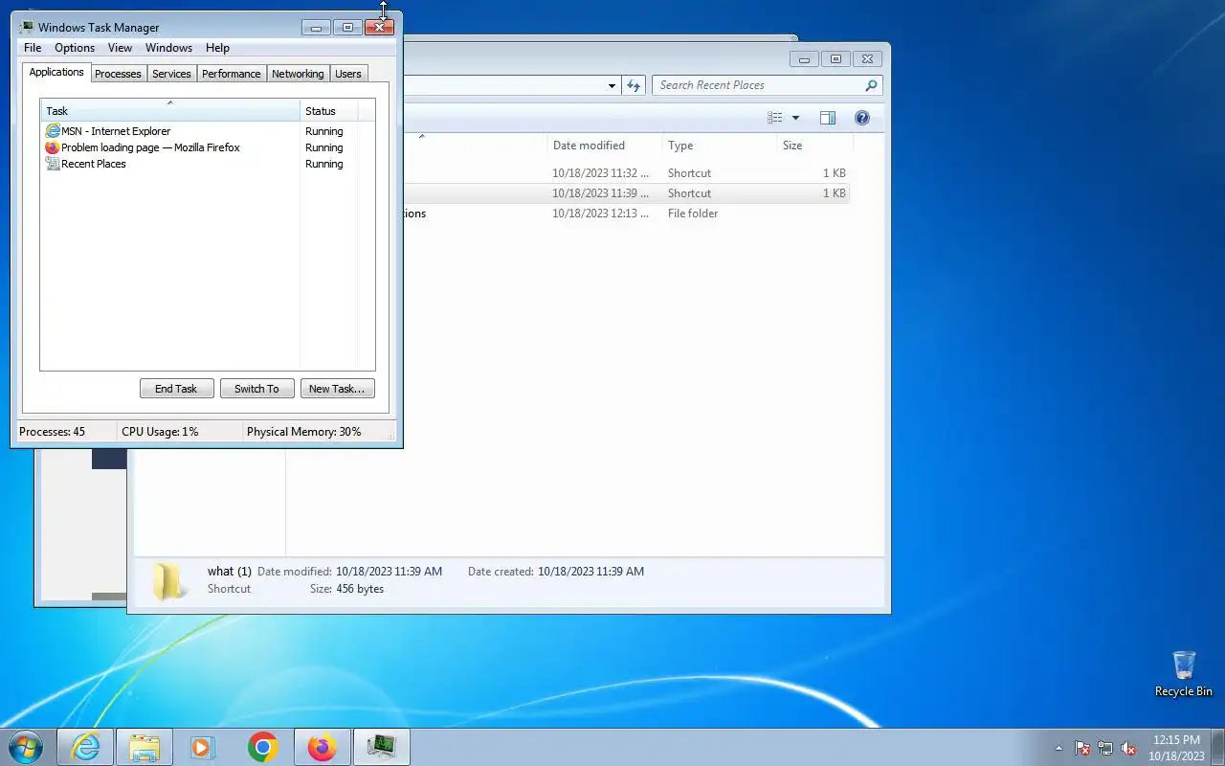Sort files by the Date modified column
The image size is (1225, 766).
[x=604, y=146]
